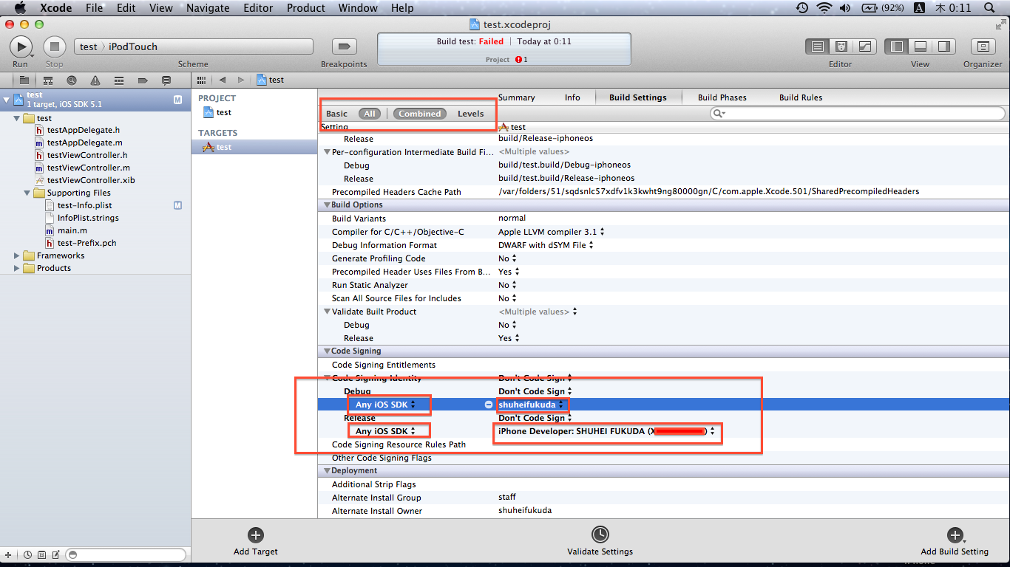Open the test iPodTouch scheme selector
This screenshot has height=567, width=1010.
[x=194, y=47]
